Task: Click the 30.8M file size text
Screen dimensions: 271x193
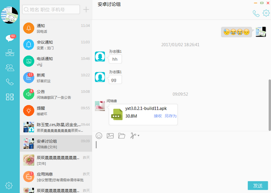Action: pyautogui.click(x=131, y=116)
